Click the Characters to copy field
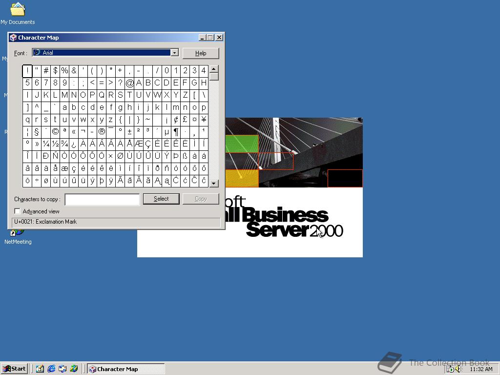This screenshot has height=375, width=500. point(102,199)
